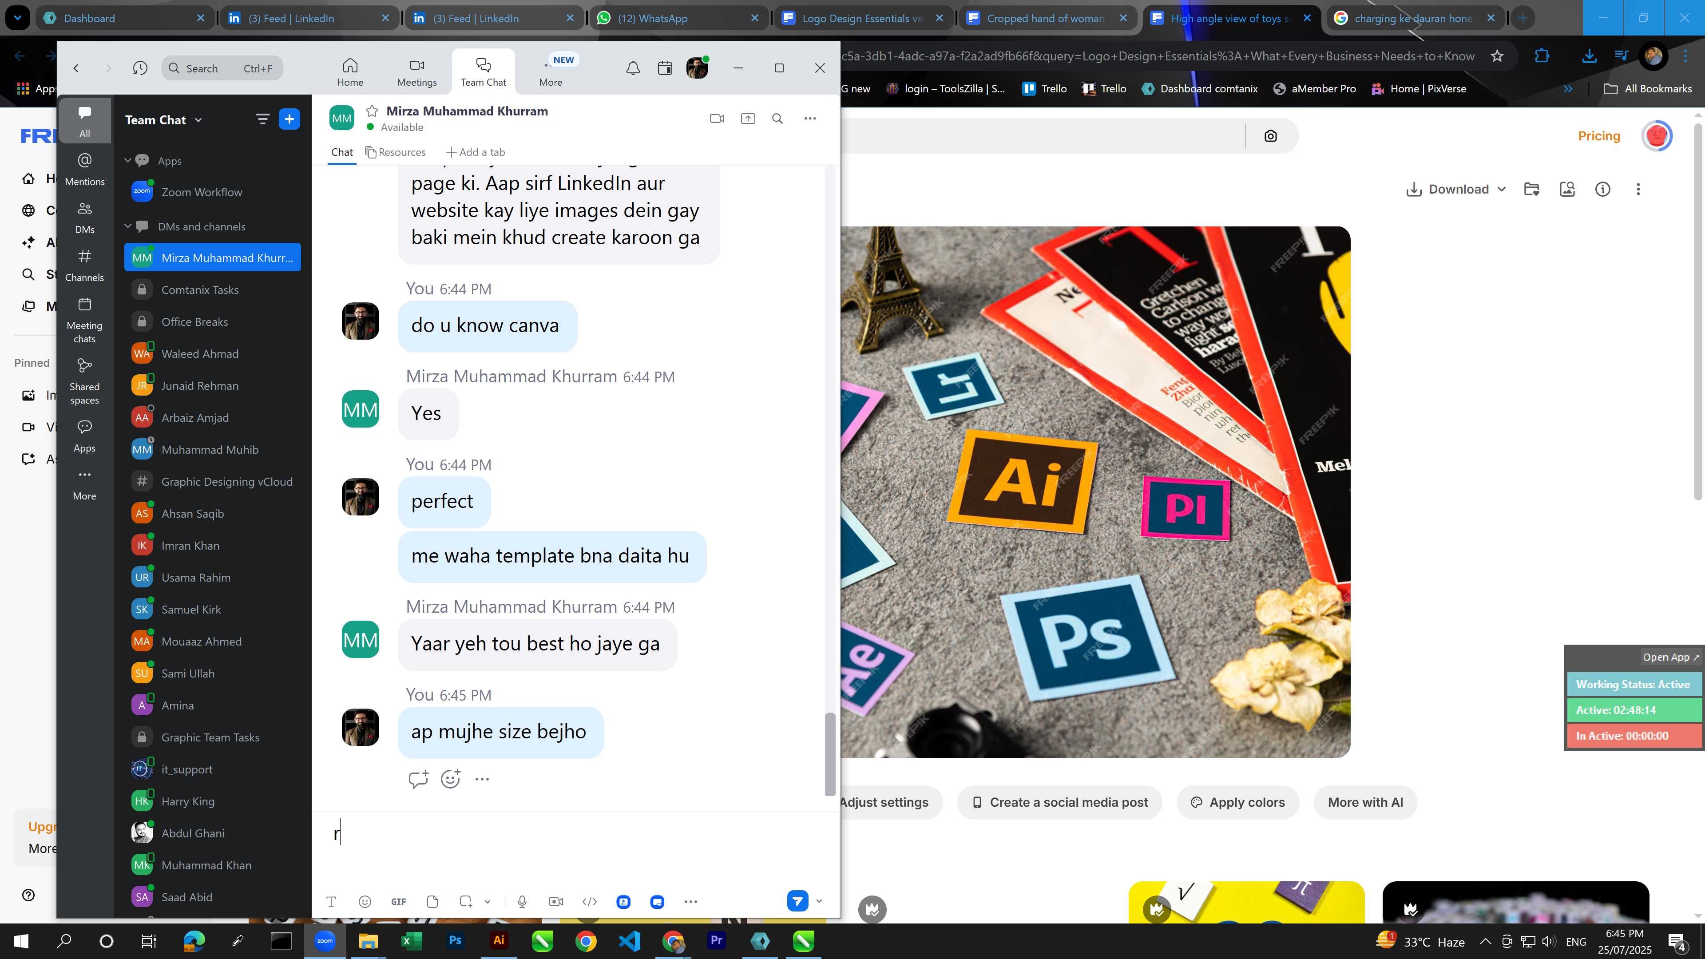Open the Resources tab

(x=396, y=152)
